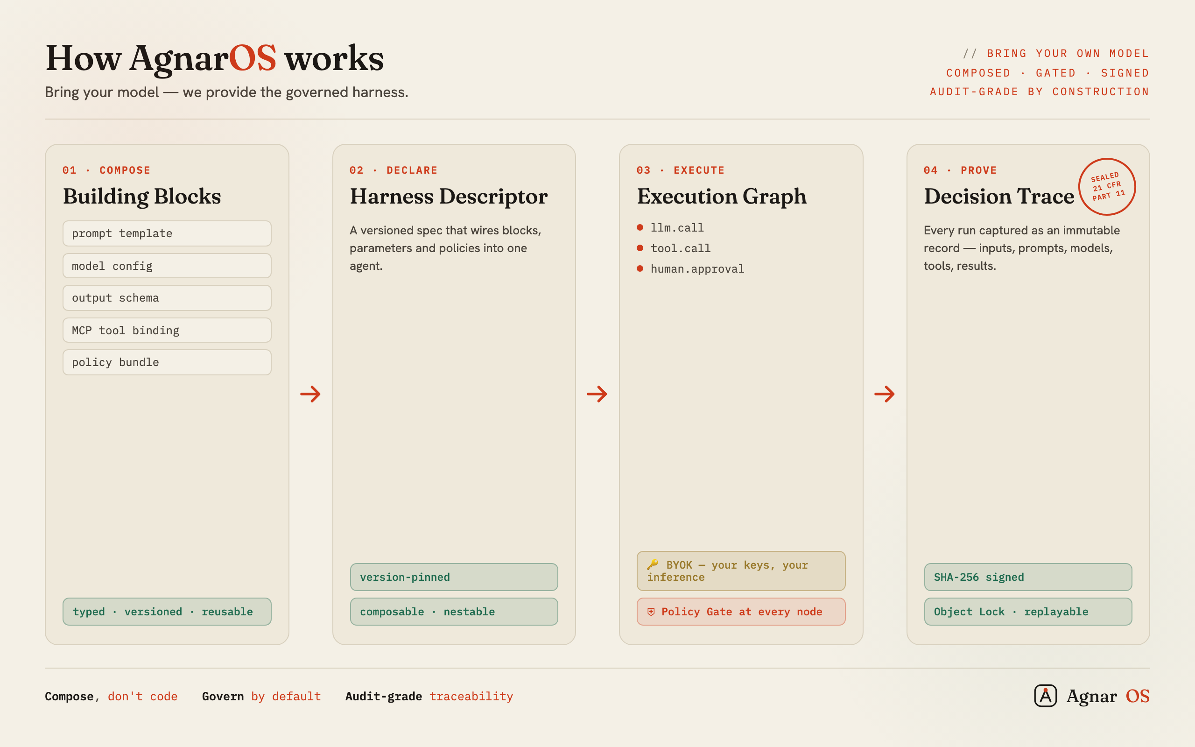Click the 03 · EXECUTE label
The height and width of the screenshot is (747, 1195).
(x=681, y=170)
